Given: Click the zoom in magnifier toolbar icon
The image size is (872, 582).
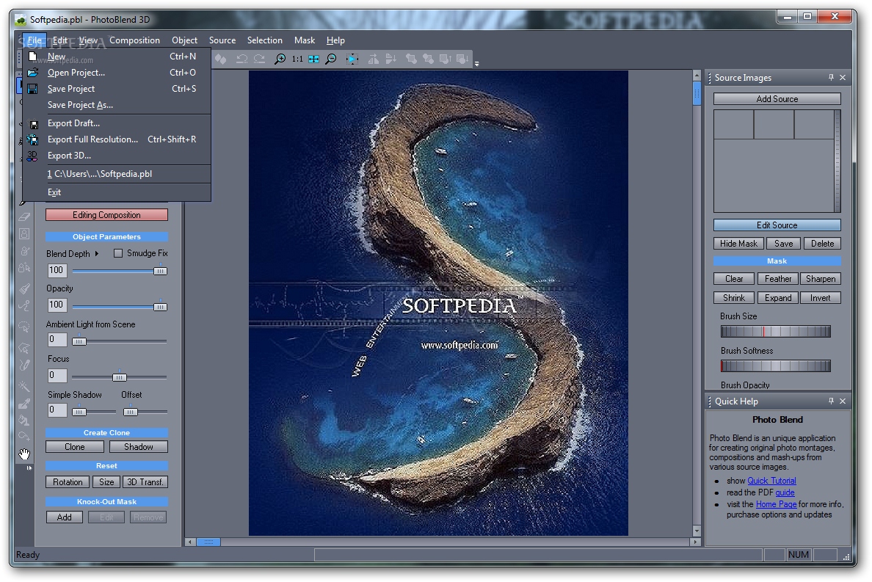Looking at the screenshot, I should [x=280, y=59].
